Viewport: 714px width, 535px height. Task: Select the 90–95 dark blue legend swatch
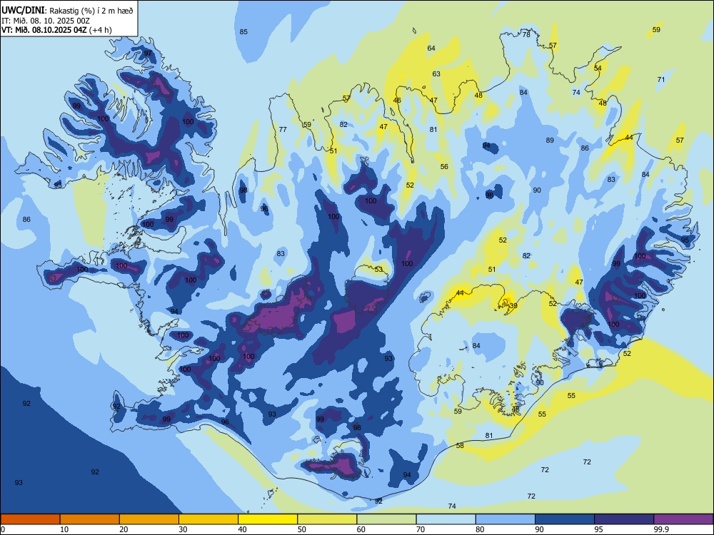pyautogui.click(x=565, y=519)
